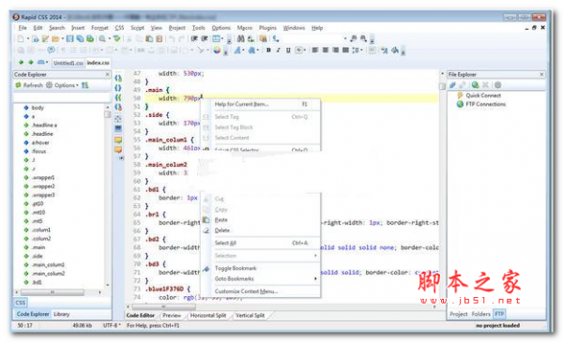Select .wrapper2 in Code Explorer list
This screenshot has width=563, height=342.
click(43, 186)
